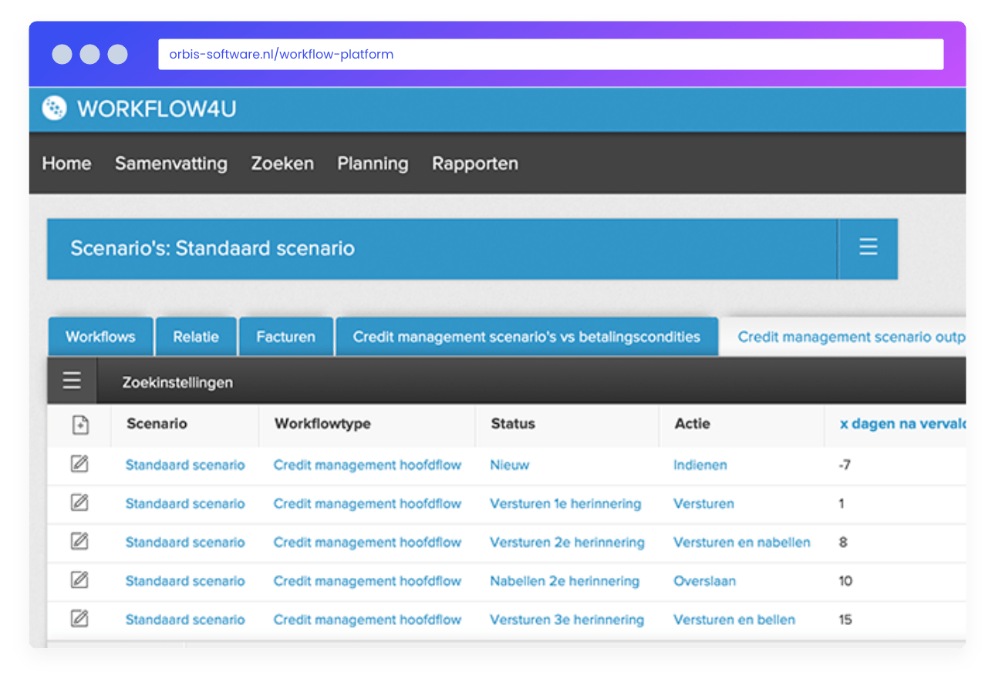Switch to the Facturen tab
995x685 pixels.
(x=286, y=336)
